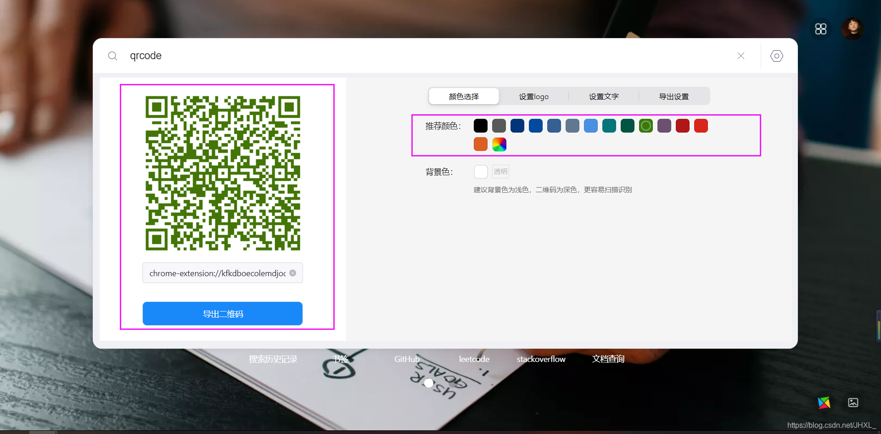Click the profile avatar picture

coord(852,28)
